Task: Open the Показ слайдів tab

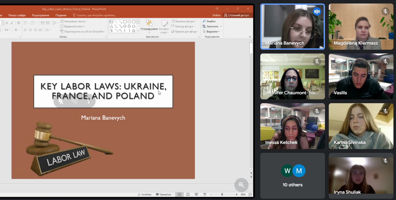Action: tap(17, 15)
